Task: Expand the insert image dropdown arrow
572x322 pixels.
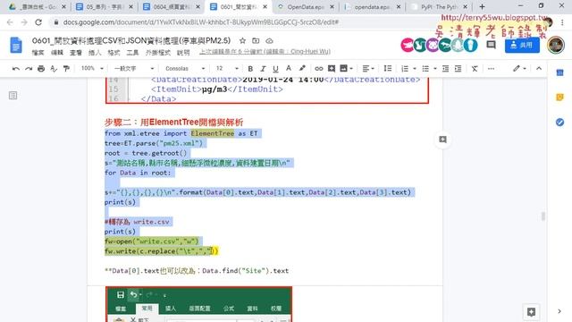Action: click(x=351, y=69)
